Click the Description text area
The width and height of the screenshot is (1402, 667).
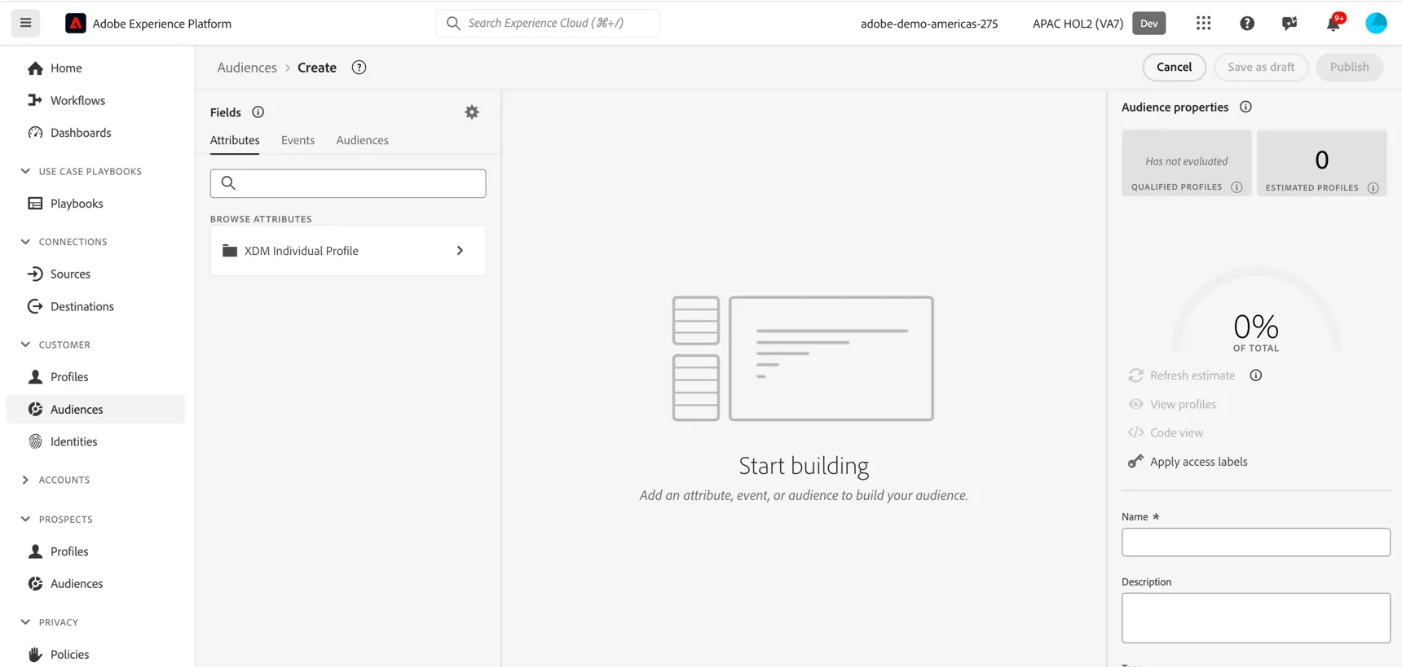[x=1255, y=618]
